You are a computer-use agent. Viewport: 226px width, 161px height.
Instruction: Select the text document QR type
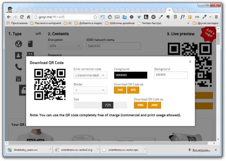tap(30, 44)
